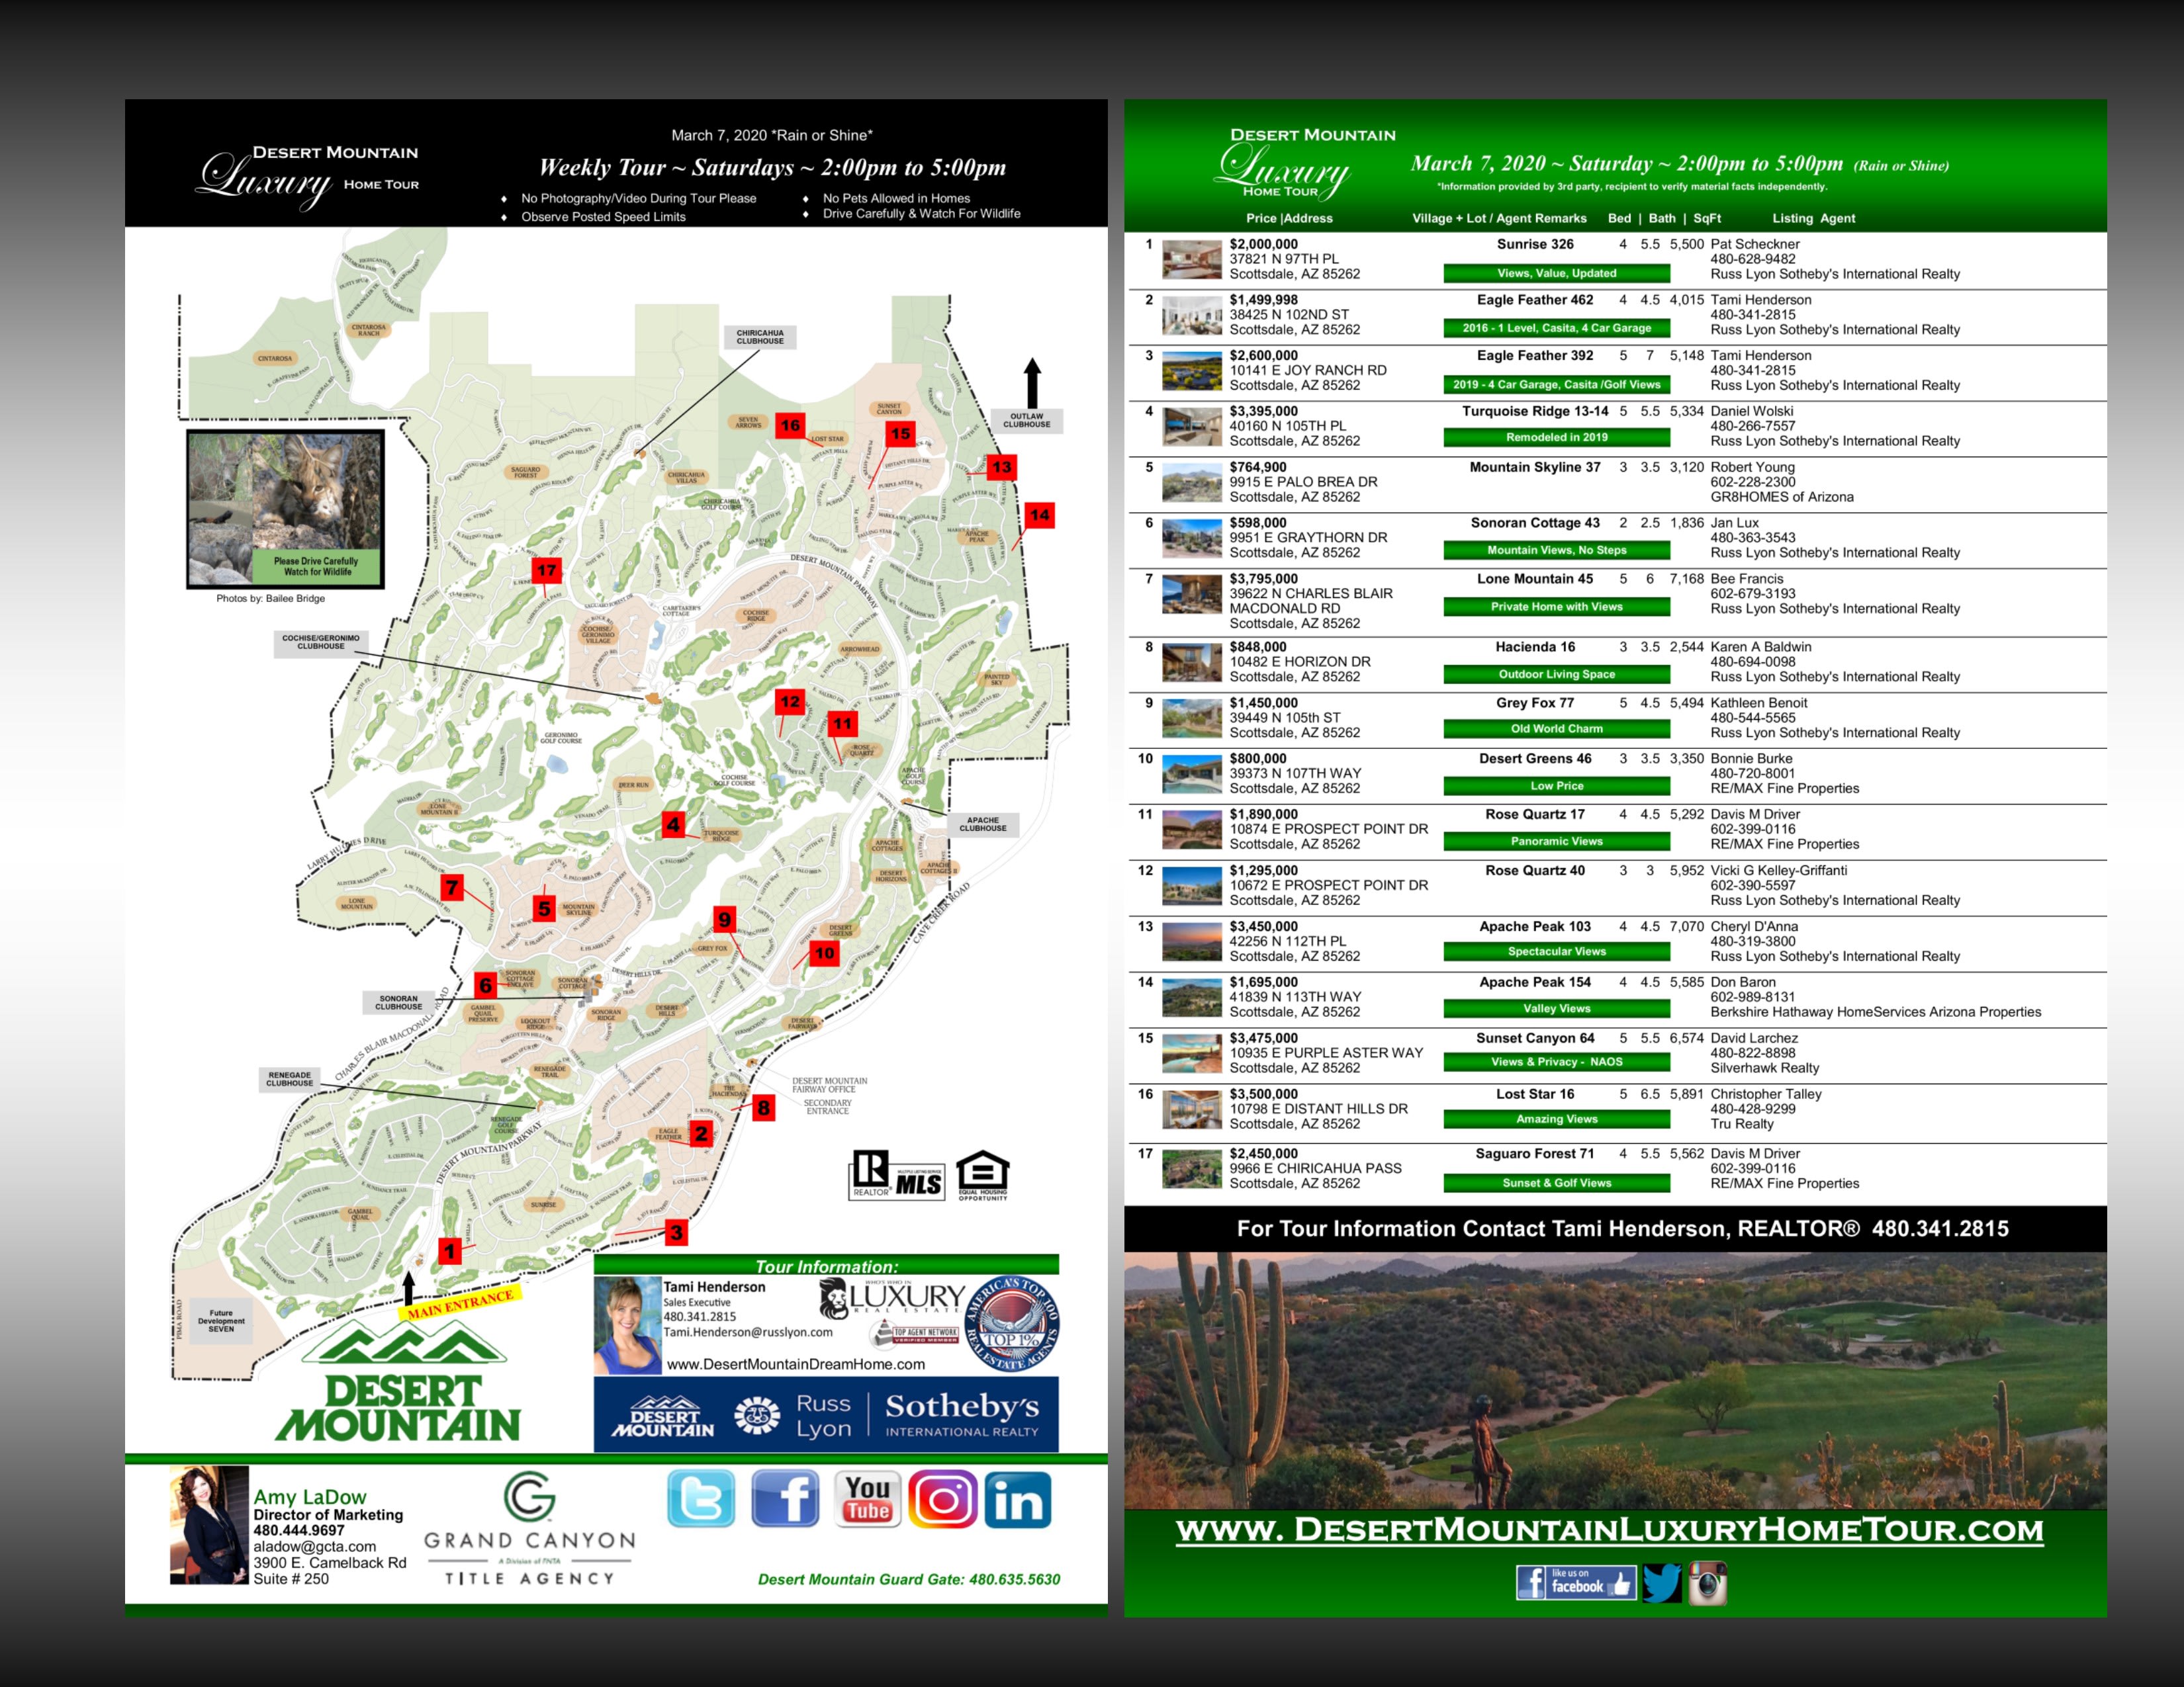
Task: Select red map marker 1 near Main Entrance
Action: point(450,1251)
